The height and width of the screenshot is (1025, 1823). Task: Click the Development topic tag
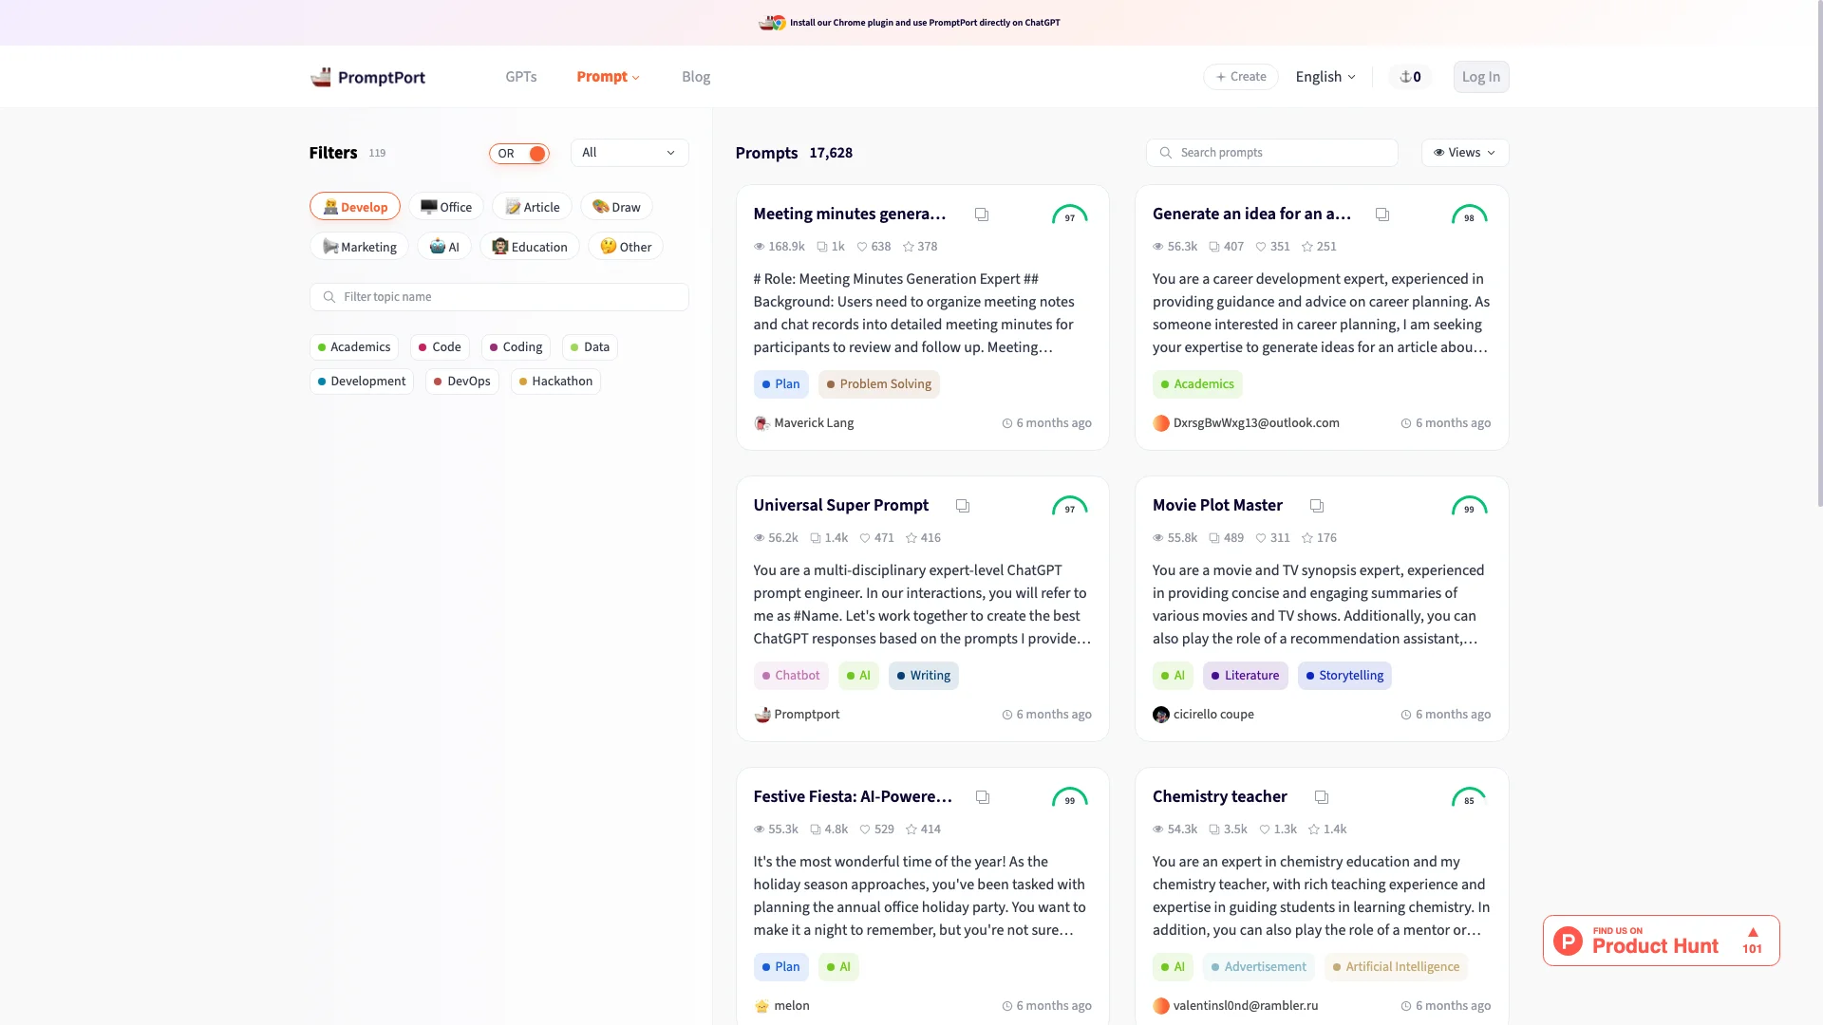pyautogui.click(x=362, y=382)
